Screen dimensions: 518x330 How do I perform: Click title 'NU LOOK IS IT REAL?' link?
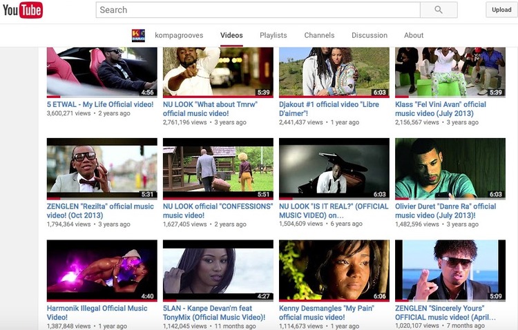click(334, 211)
